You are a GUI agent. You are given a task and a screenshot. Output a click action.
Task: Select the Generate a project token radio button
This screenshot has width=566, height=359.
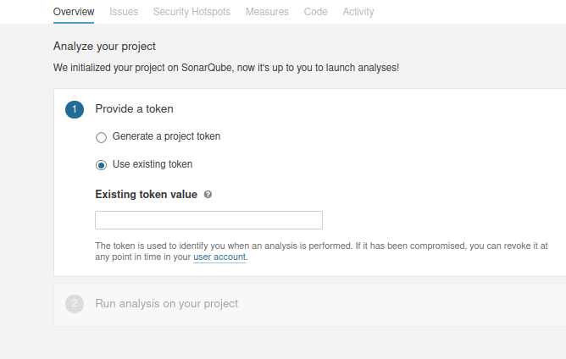(x=102, y=137)
